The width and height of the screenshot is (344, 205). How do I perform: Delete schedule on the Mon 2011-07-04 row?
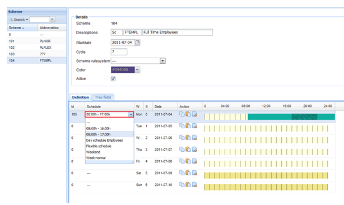tap(194, 114)
